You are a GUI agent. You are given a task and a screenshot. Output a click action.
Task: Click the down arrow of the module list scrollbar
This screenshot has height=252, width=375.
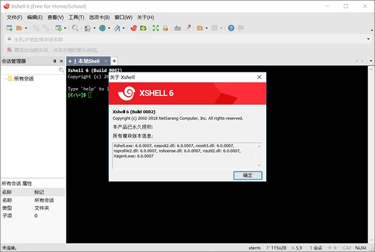tap(259, 165)
